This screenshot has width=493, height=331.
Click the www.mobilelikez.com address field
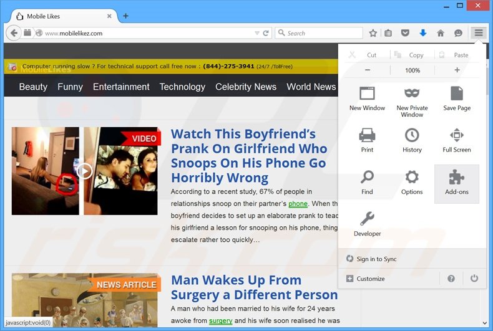pyautogui.click(x=148, y=33)
